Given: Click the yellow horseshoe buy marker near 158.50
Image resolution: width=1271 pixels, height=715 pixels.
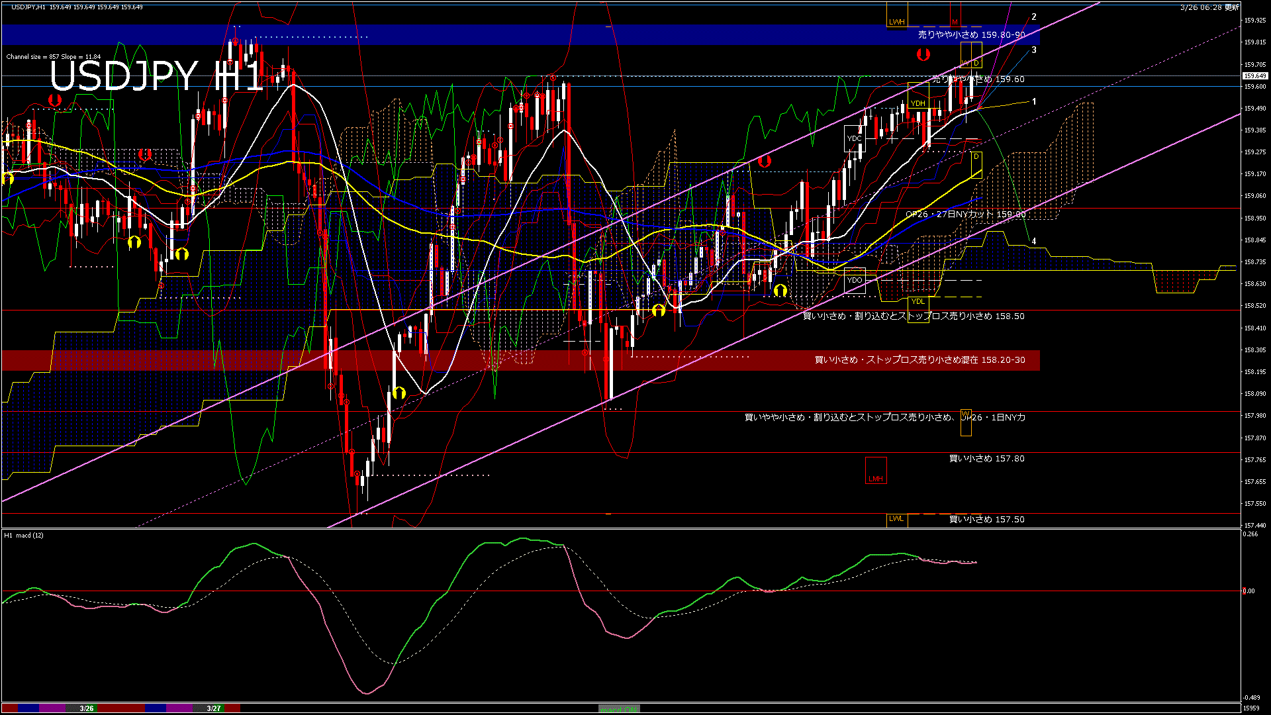Looking at the screenshot, I should point(657,310).
